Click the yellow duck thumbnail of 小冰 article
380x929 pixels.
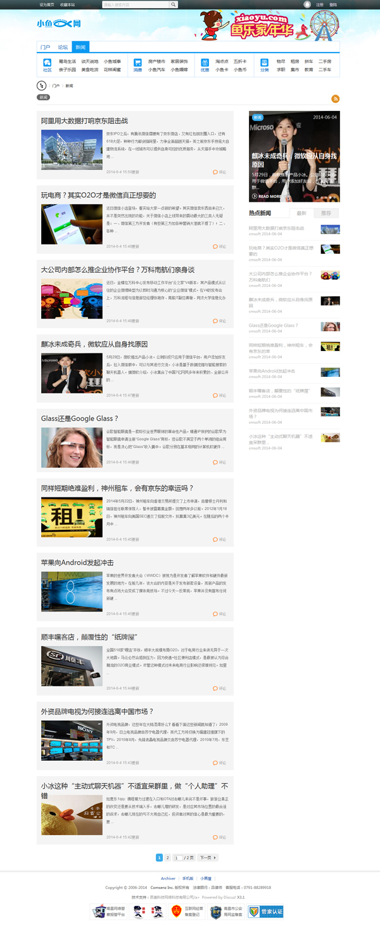coord(72,815)
